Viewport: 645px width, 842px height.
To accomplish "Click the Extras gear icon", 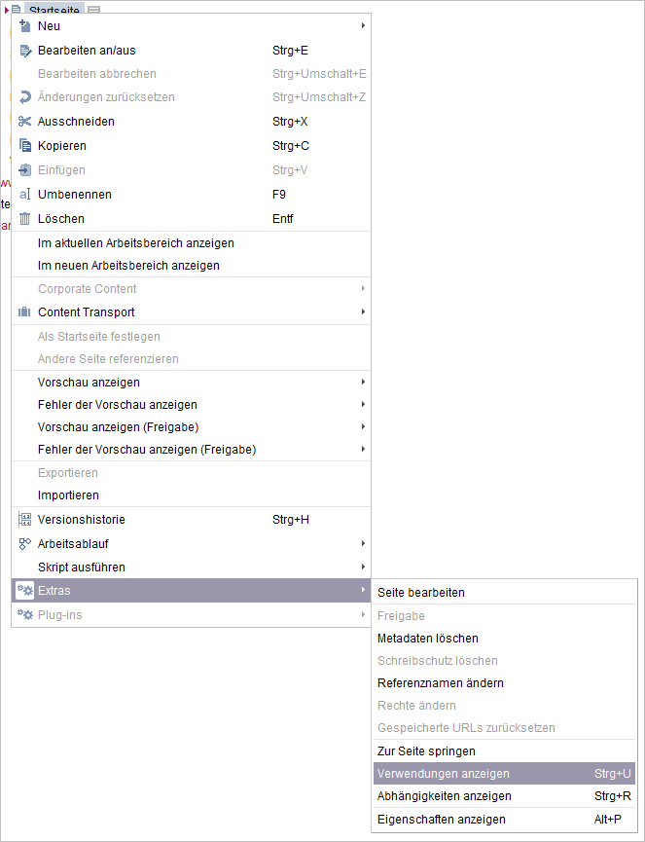I will click(x=24, y=590).
